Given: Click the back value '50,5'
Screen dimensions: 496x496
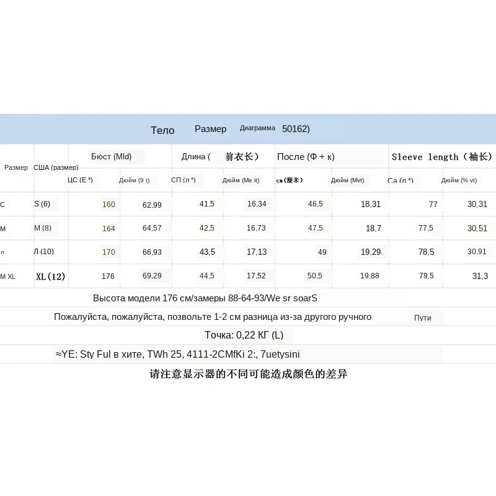Looking at the screenshot, I should pyautogui.click(x=315, y=276).
